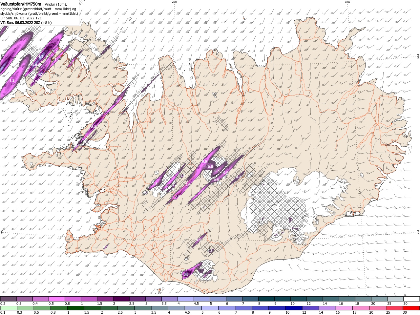Pick the bright magenta 0.5–0.8 swatch in upper legend
Viewport: 420px width, 315px height.
click(57, 299)
